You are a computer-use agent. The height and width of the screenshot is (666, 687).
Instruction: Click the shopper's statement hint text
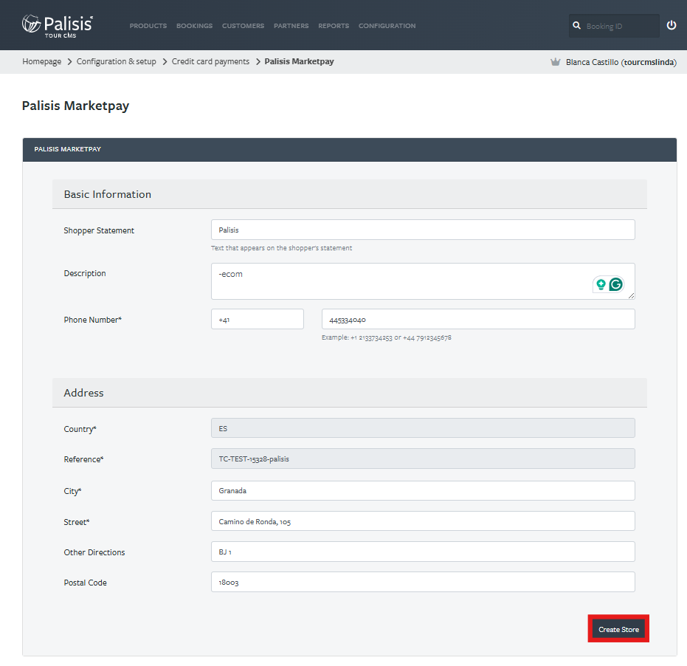(281, 248)
